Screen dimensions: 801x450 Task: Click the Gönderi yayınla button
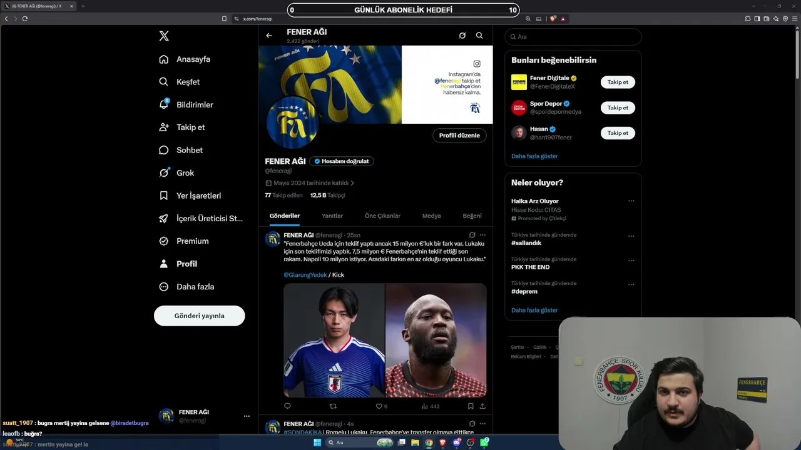199,316
